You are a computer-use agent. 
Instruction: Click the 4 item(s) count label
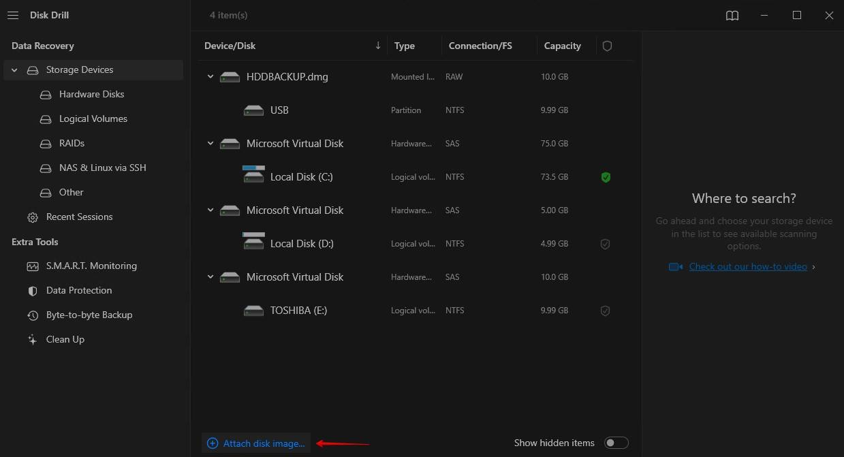tap(229, 15)
